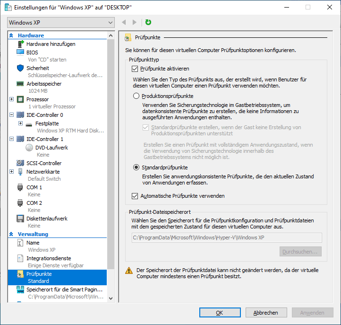Screen dimensions: 341x325
Task: Click the Abbrechen button
Action: pos(266,313)
